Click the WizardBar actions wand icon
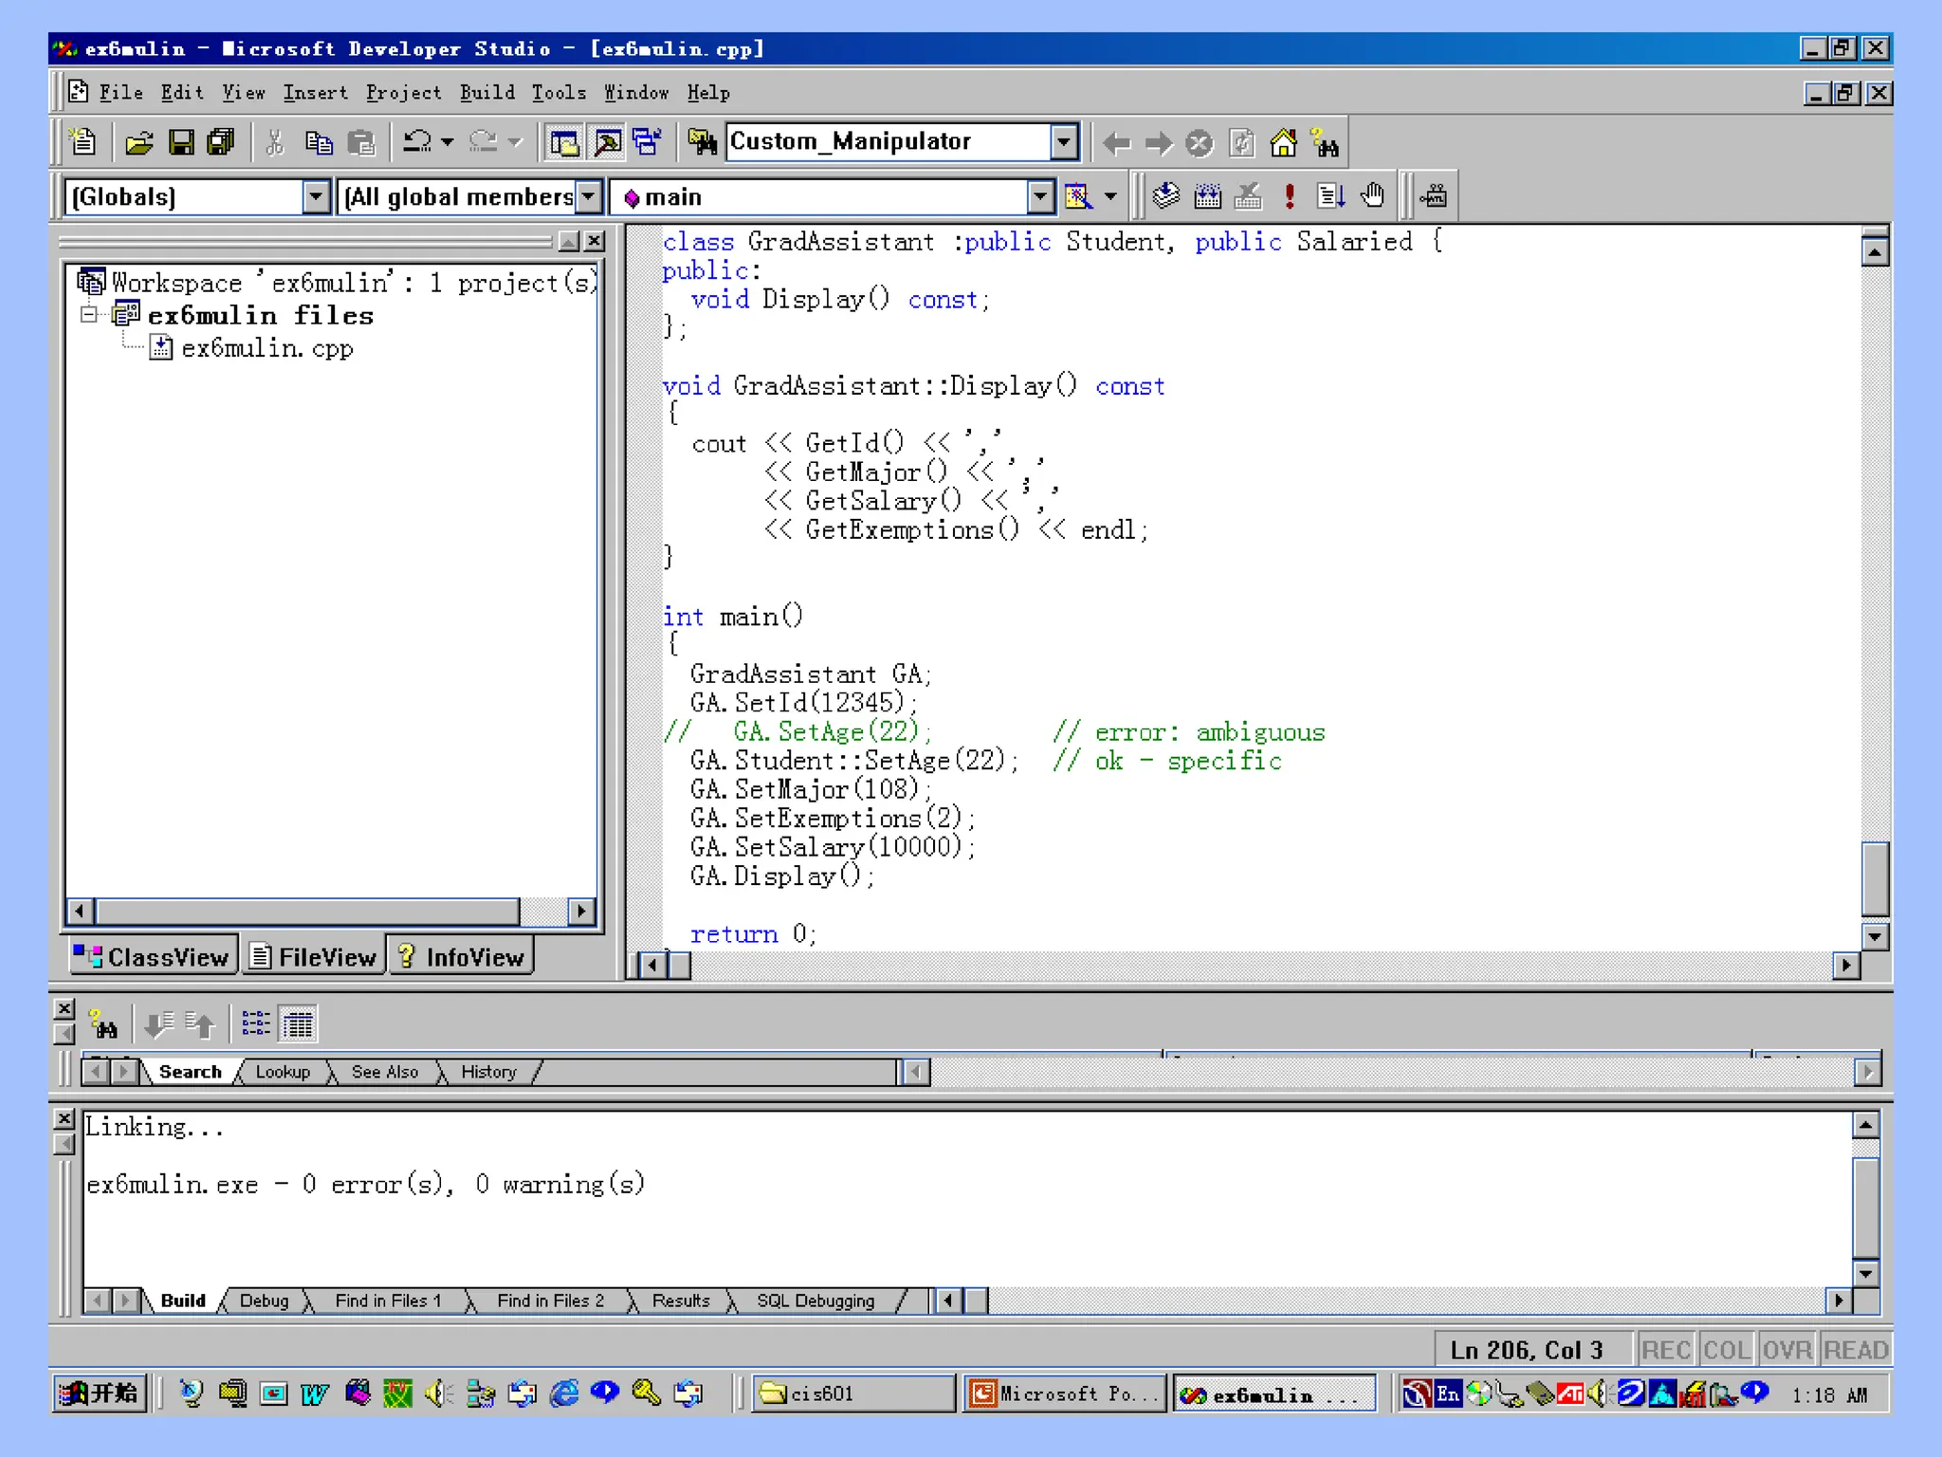 point(1078,196)
